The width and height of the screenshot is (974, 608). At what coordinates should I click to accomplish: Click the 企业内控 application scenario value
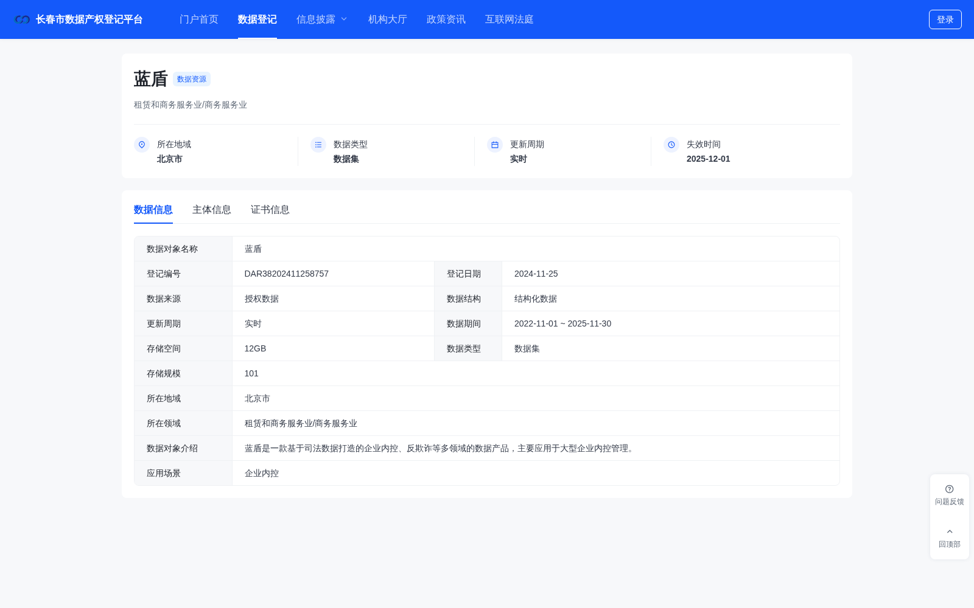point(262,473)
